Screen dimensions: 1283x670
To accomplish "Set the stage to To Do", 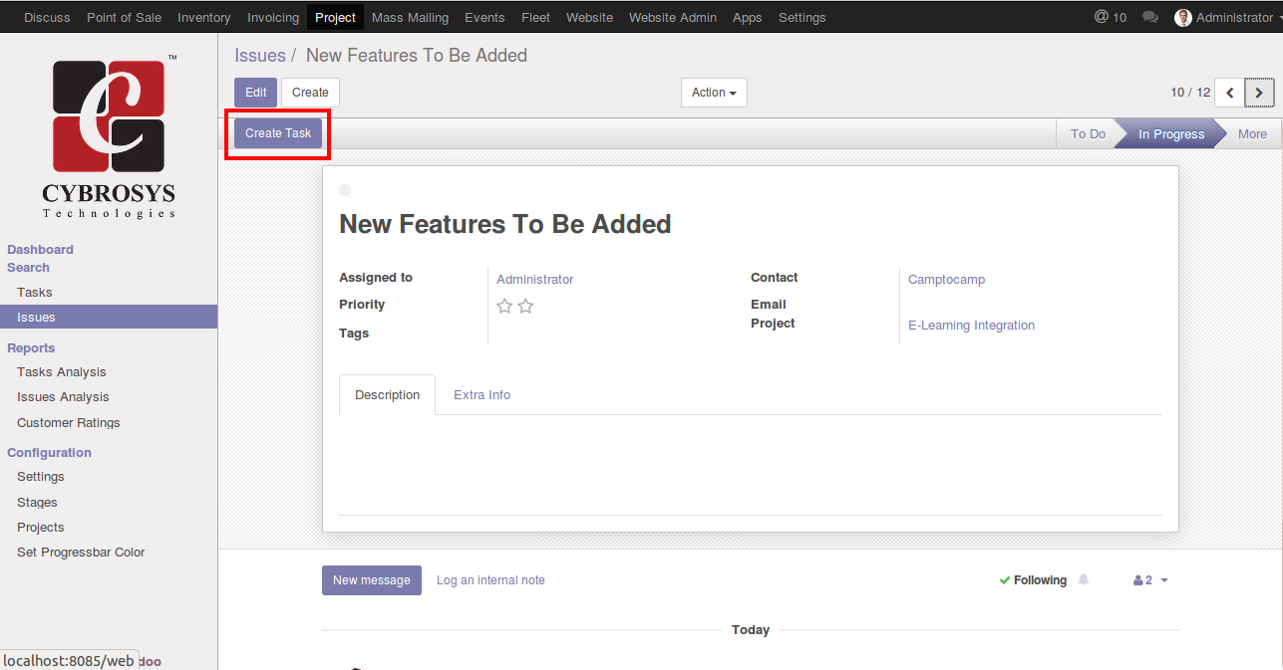I will click(x=1088, y=134).
